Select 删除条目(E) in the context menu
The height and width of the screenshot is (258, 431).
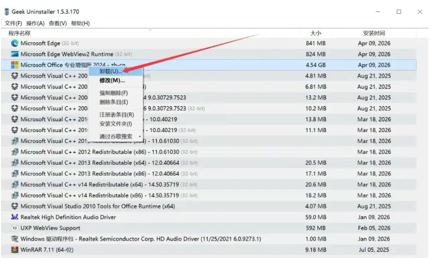click(115, 102)
